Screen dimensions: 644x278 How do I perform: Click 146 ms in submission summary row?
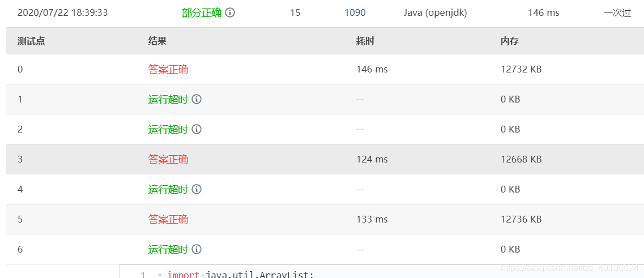pos(544,12)
